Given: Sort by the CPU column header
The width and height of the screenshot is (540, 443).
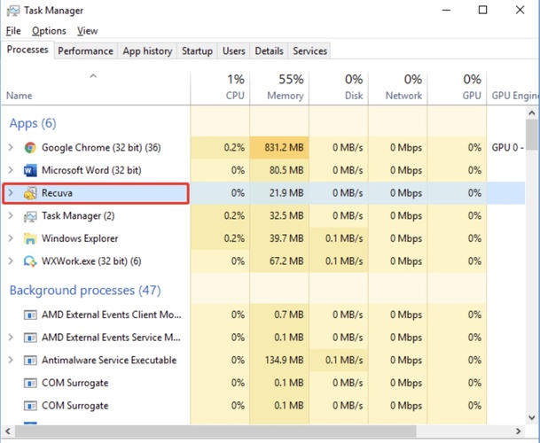Looking at the screenshot, I should point(220,88).
